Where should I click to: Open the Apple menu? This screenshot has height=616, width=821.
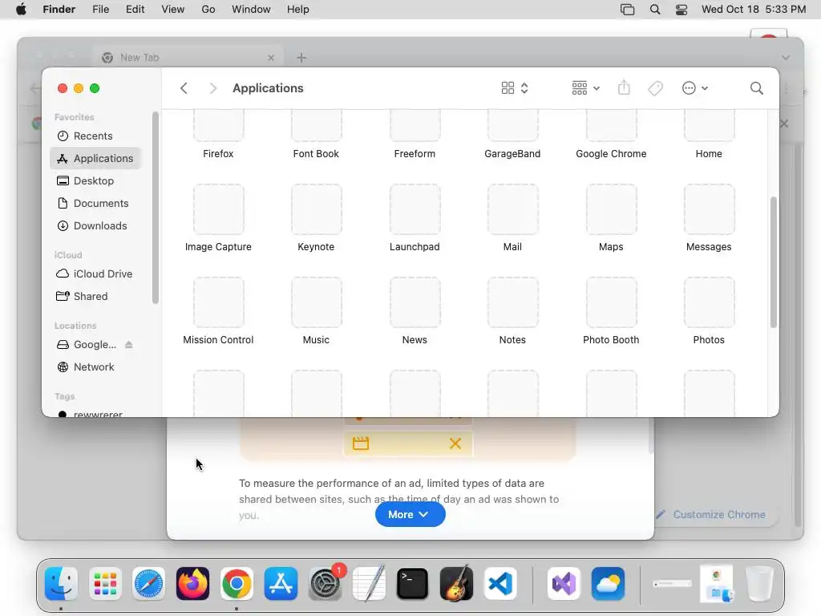coord(21,10)
